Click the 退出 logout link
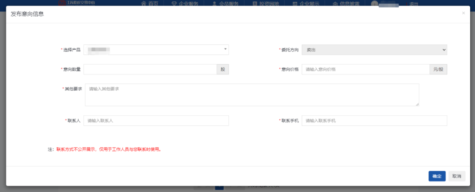This screenshot has width=475, height=192. click(x=413, y=4)
